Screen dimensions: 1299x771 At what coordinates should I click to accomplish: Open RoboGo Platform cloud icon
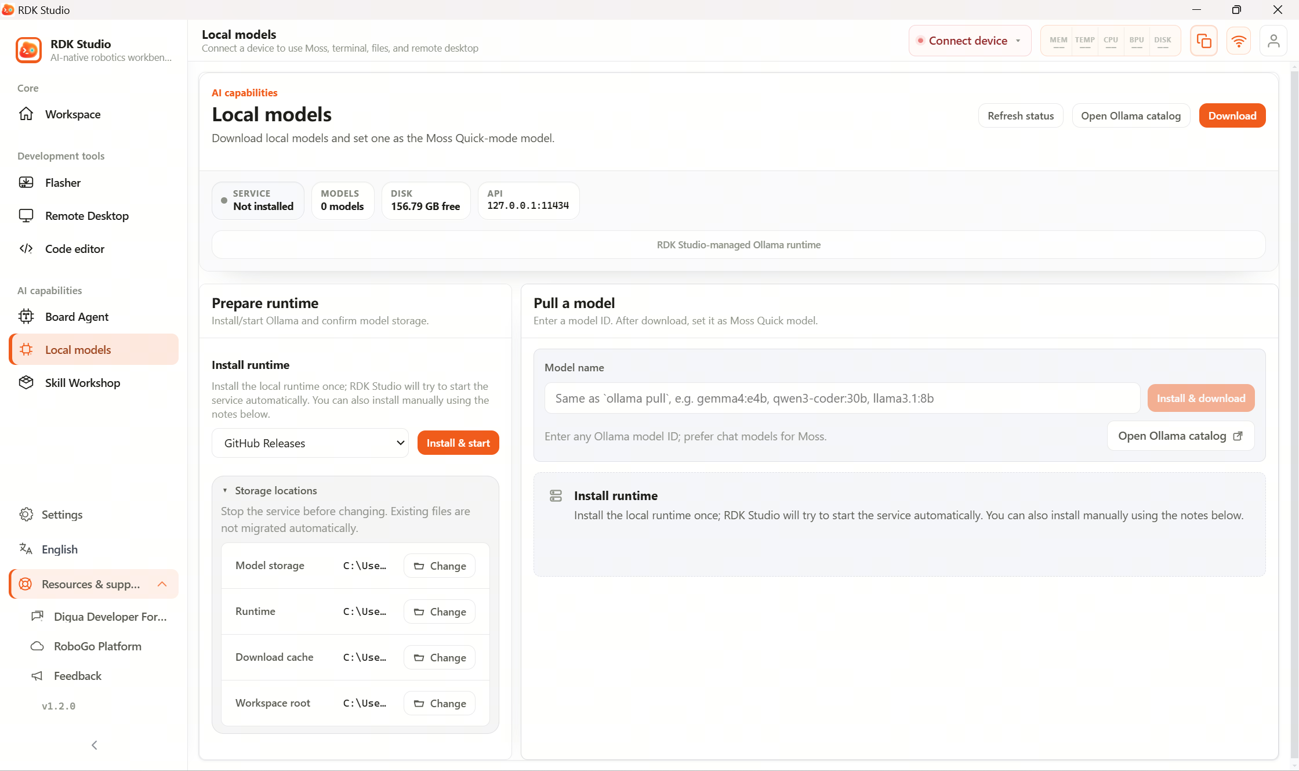38,646
